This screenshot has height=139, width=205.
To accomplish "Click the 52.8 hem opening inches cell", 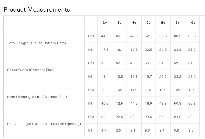I will point(192,104).
